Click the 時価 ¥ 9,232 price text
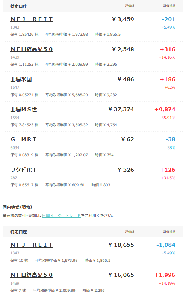Image resolution: width=186 pixels, height=293 pixels. (106, 95)
